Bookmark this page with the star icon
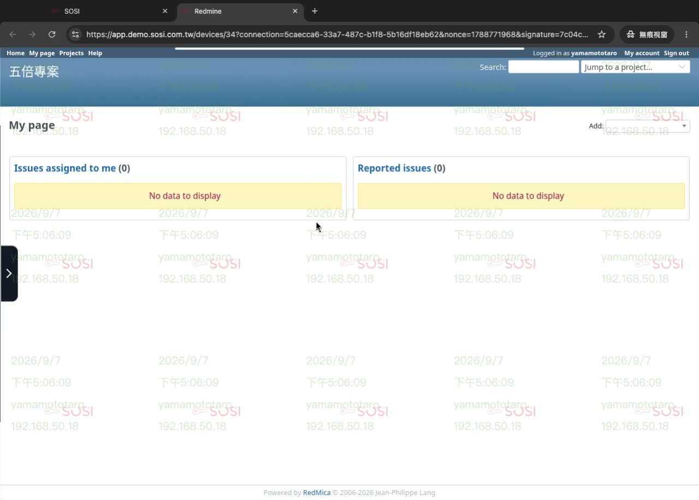This screenshot has height=500, width=699. (x=602, y=34)
